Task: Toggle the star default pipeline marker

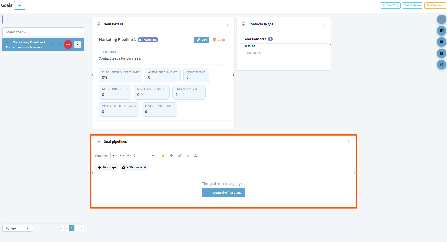Action: (x=163, y=156)
